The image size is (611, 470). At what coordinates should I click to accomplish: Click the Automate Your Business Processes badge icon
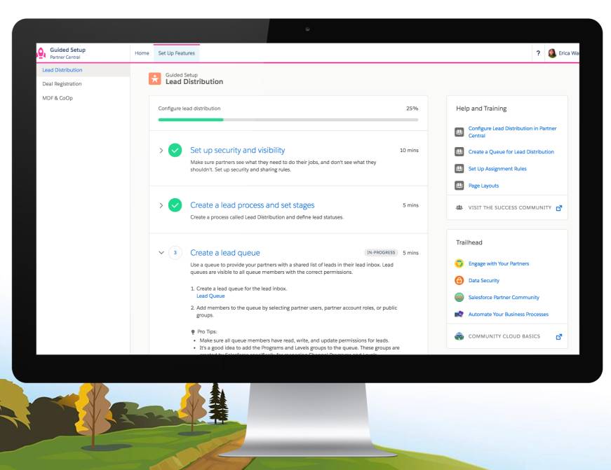tap(459, 314)
